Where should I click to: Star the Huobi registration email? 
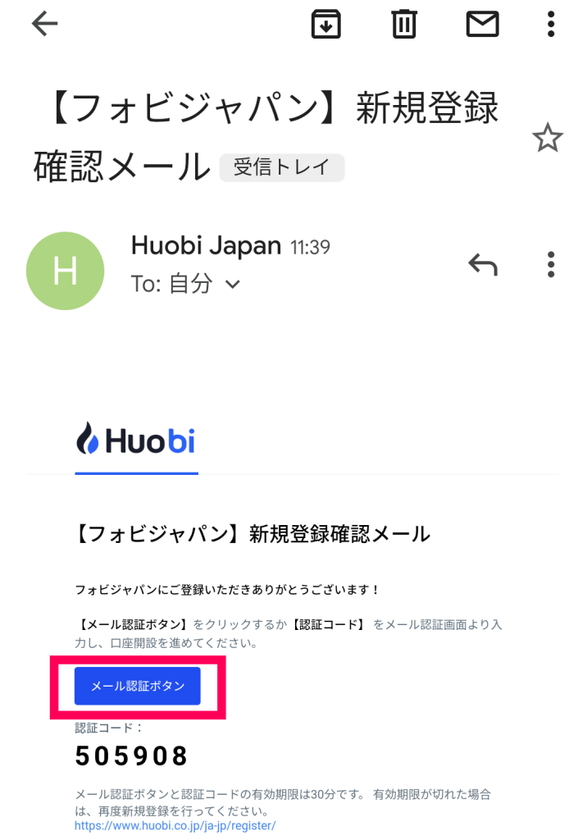pos(548,138)
